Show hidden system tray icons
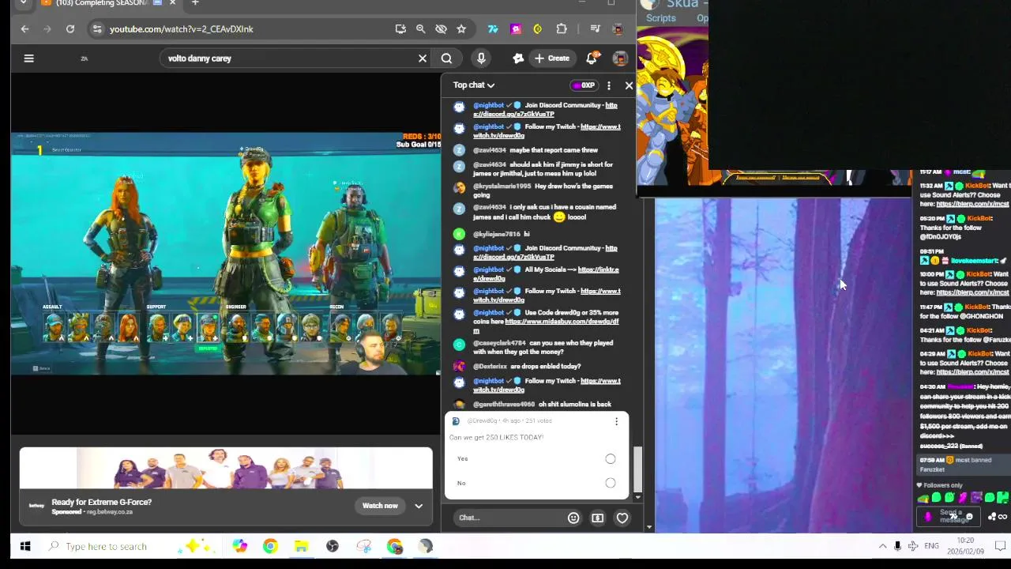 click(x=882, y=546)
